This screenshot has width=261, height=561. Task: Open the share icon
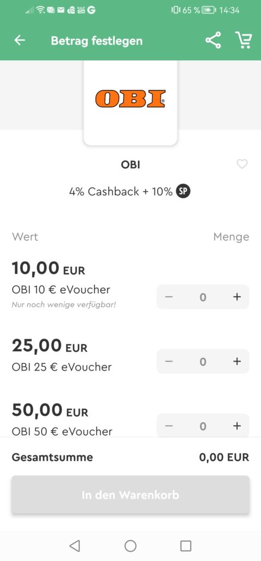pyautogui.click(x=213, y=40)
